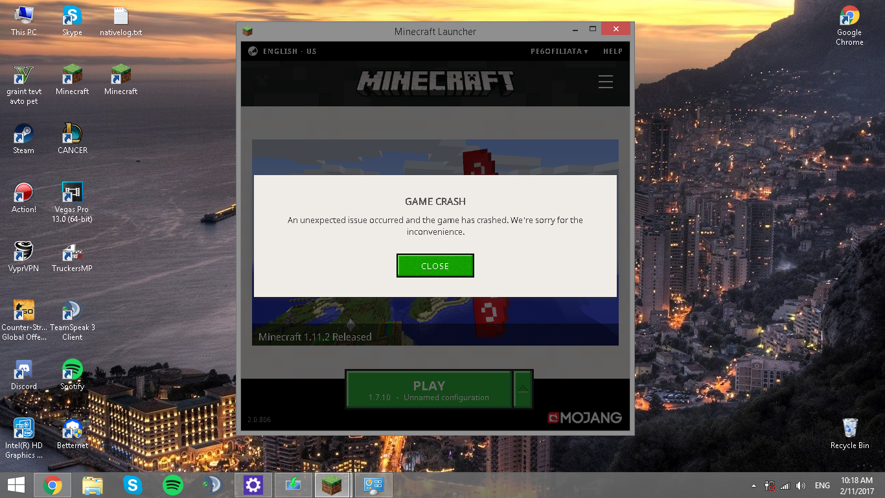
Task: Switch the ENG input language indicator
Action: 822,486
